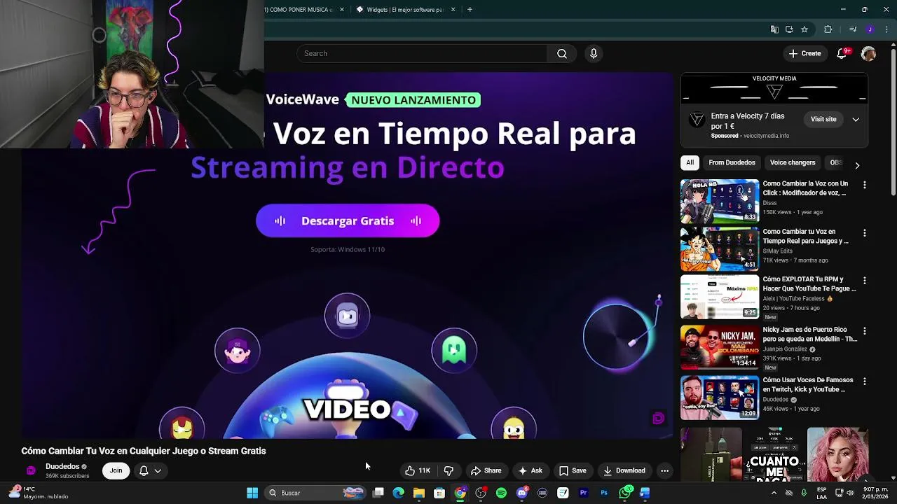The height and width of the screenshot is (504, 897).
Task: Expand the Velocity sponsored ad chevron
Action: [x=856, y=120]
